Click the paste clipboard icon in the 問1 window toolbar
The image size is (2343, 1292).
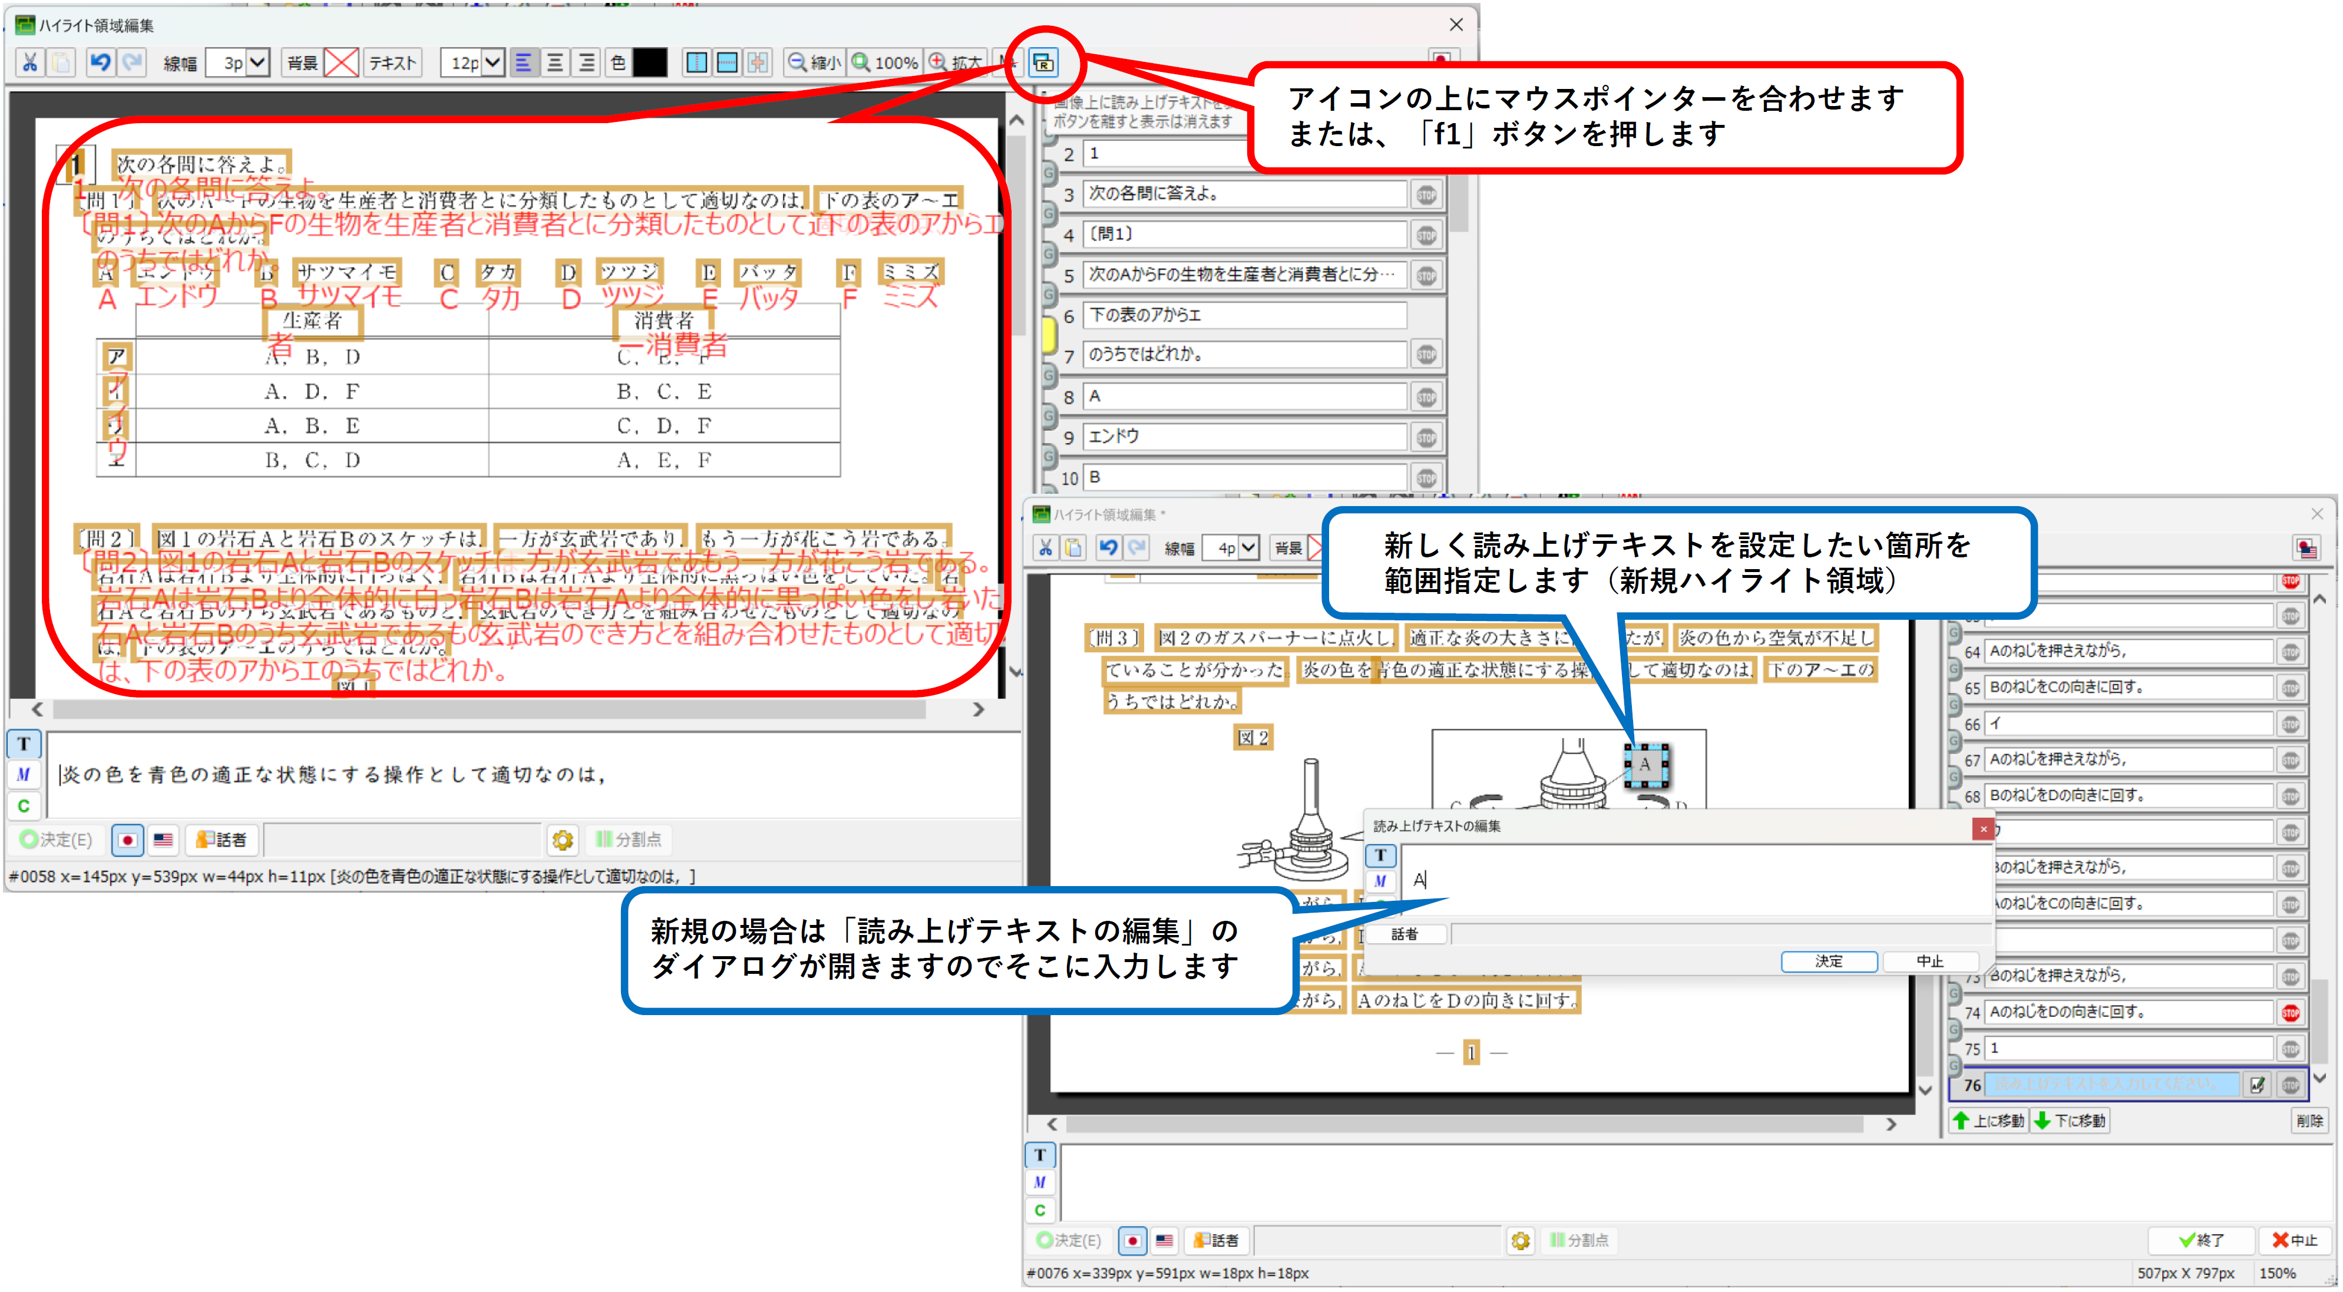[x=62, y=63]
